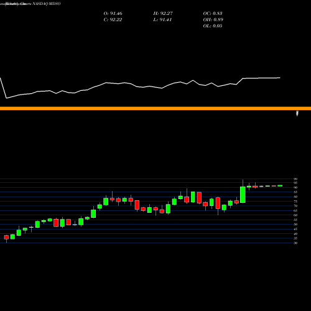
Task: Click the OH: 0.89 readout
Action: [x=213, y=20]
